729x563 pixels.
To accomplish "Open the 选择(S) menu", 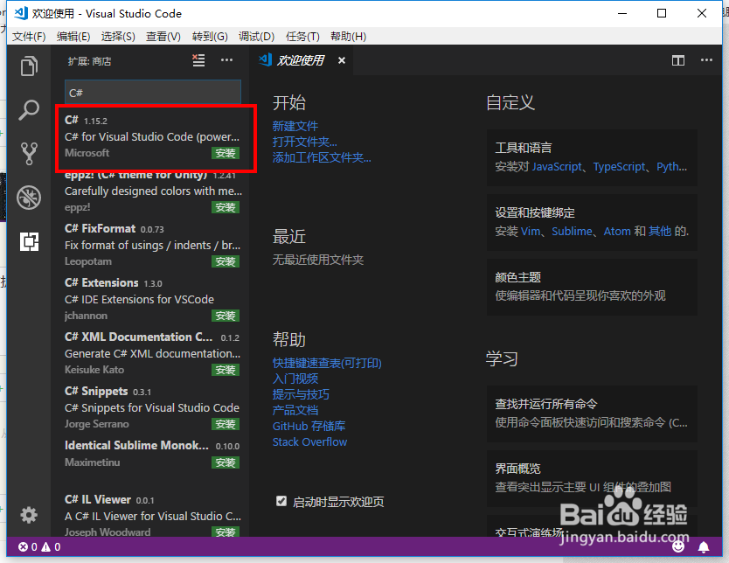I will coord(118,36).
